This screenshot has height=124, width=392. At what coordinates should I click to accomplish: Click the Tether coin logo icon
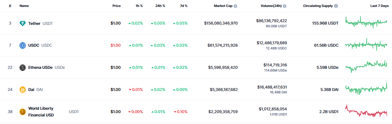[x=22, y=23]
